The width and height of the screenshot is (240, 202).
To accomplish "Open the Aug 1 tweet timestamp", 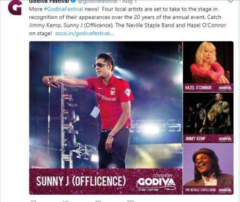I will pyautogui.click(x=129, y=1).
